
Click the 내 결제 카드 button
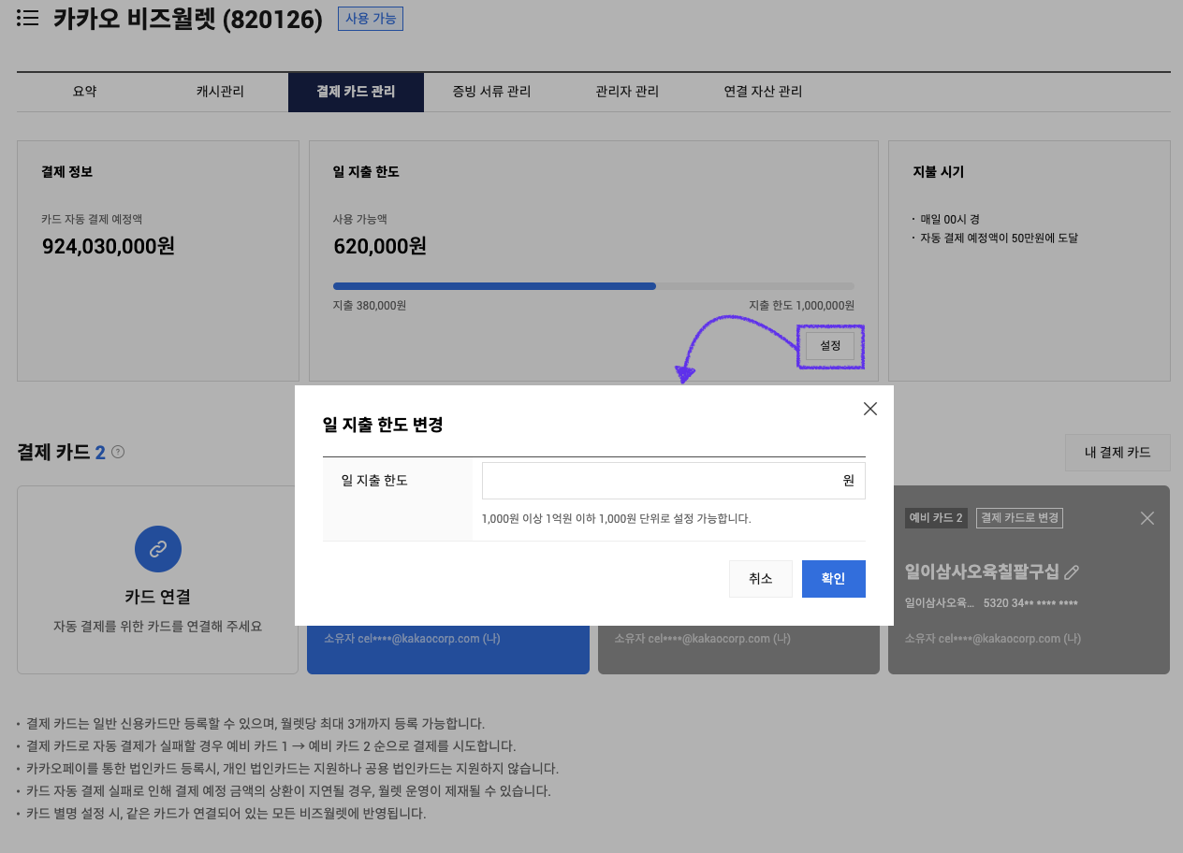(x=1117, y=453)
